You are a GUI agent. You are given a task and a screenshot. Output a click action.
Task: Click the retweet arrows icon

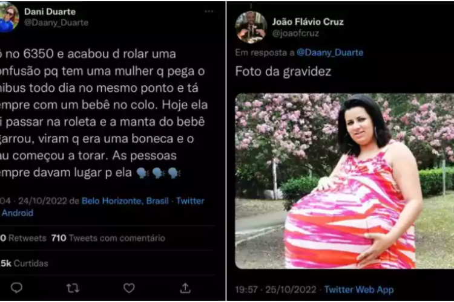click(x=73, y=288)
